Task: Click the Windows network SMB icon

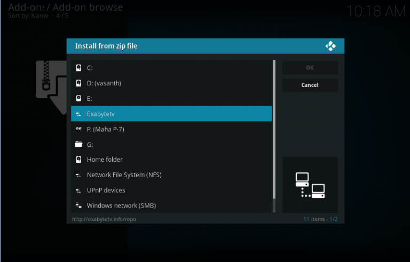Action: (78, 205)
